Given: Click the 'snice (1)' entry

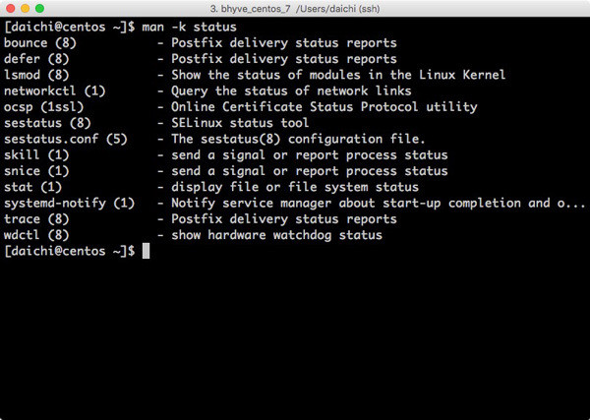Looking at the screenshot, I should [x=34, y=171].
